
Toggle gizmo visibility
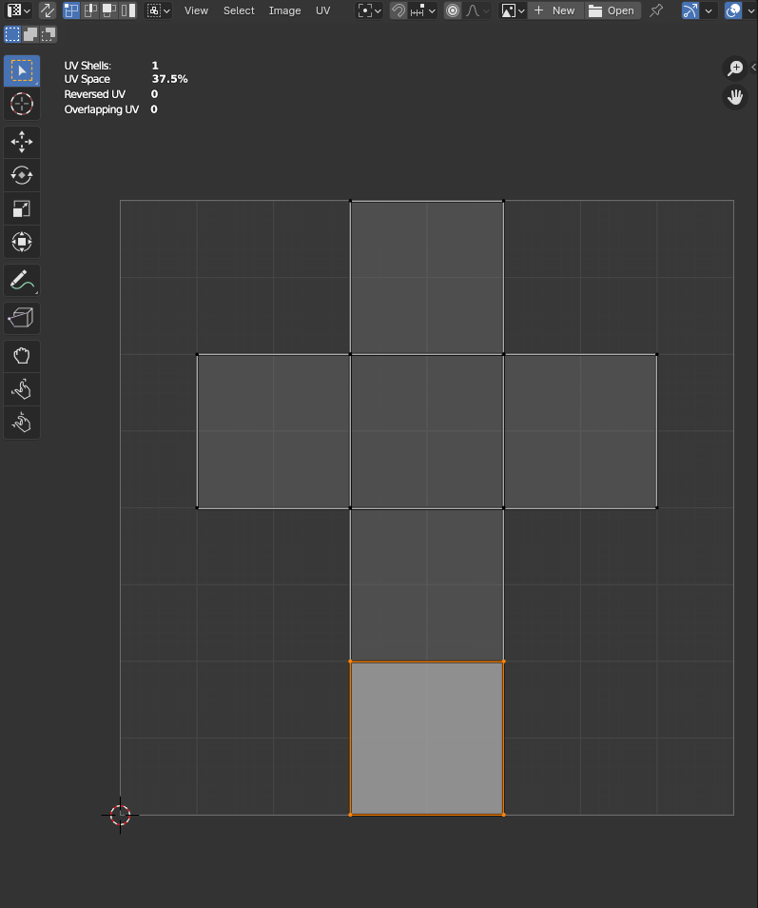point(690,10)
